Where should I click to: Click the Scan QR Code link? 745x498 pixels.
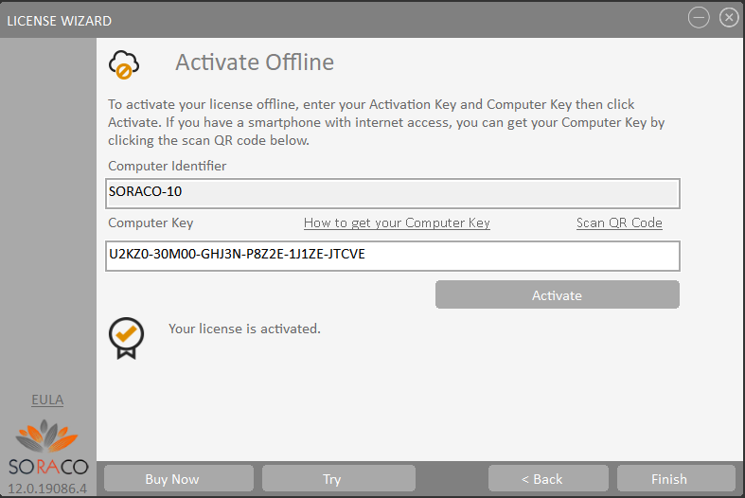click(619, 222)
